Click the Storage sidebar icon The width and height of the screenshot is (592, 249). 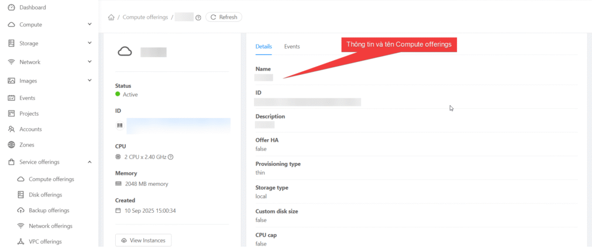(x=12, y=43)
